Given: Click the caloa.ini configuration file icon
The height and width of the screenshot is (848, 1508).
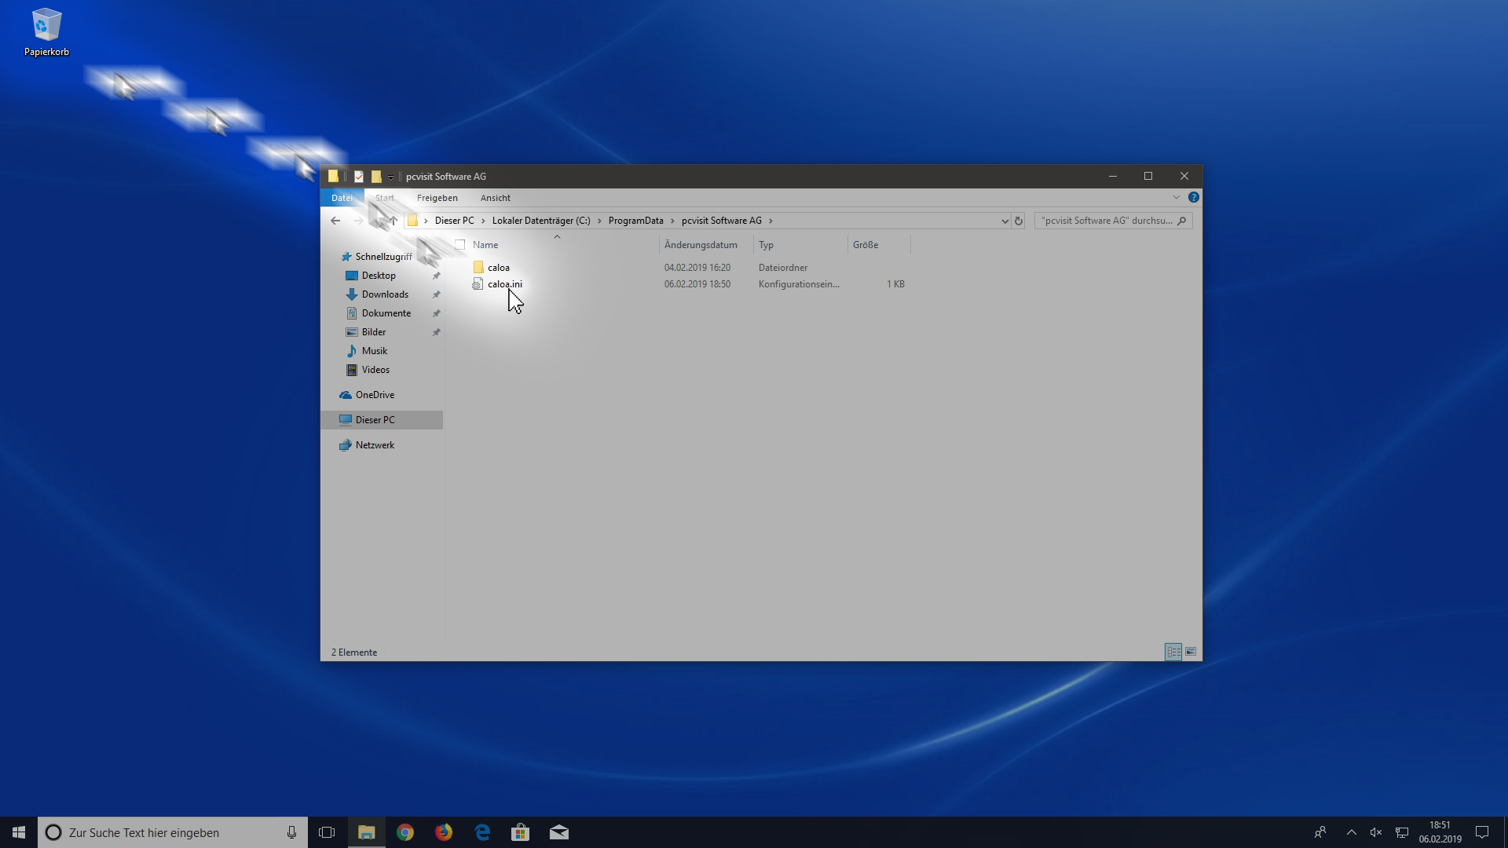Looking at the screenshot, I should pyautogui.click(x=478, y=284).
